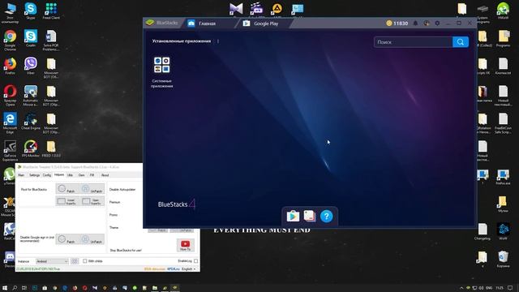This screenshot has height=292, width=519.
Task: Expand the Instance Android dropdown
Action: pos(52,261)
